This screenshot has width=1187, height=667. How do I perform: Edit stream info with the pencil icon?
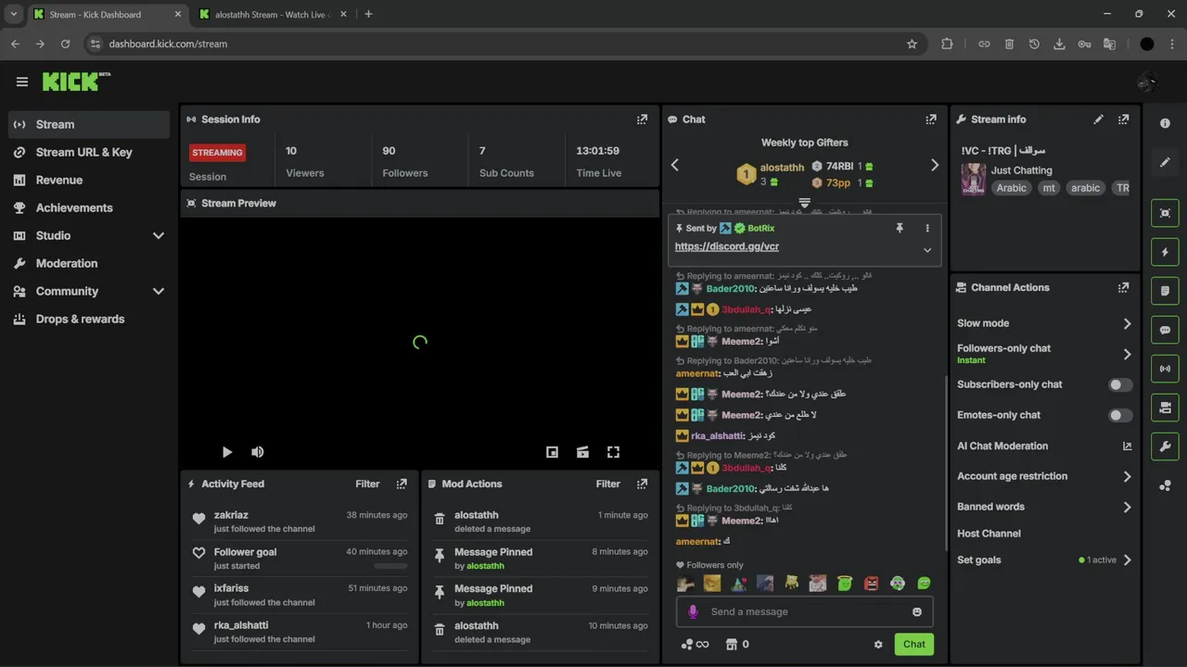click(x=1099, y=120)
